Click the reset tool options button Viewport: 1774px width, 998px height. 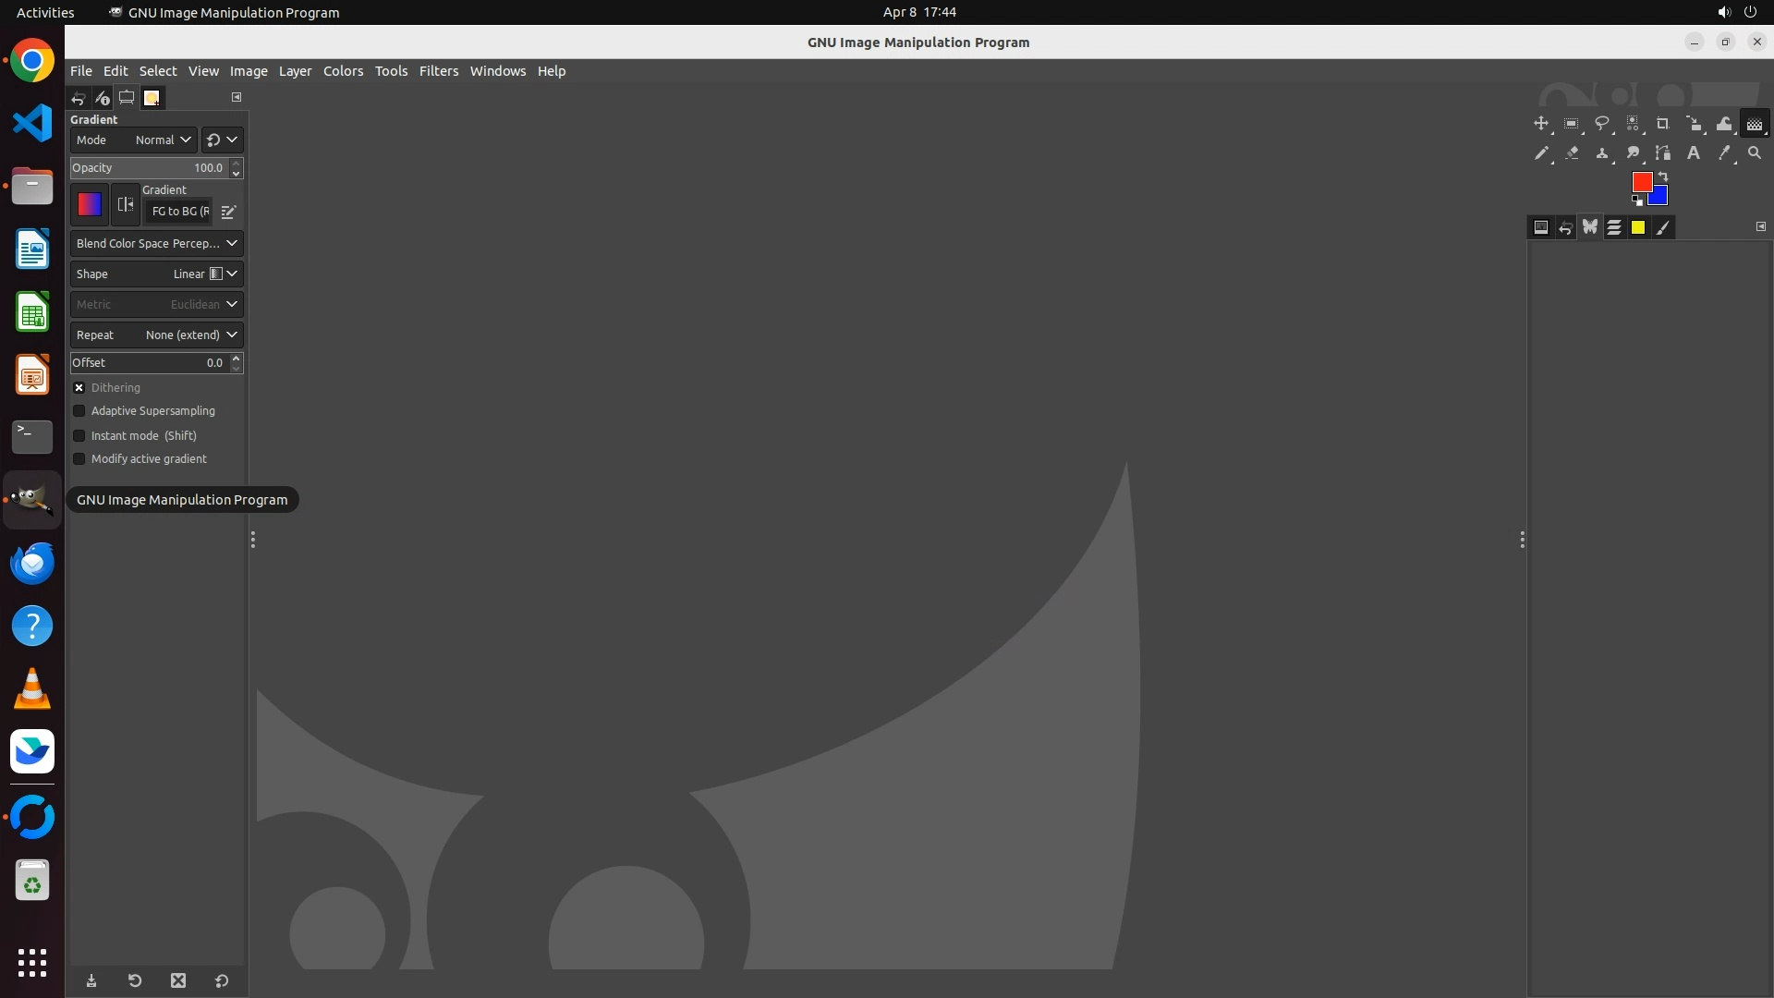point(222,981)
